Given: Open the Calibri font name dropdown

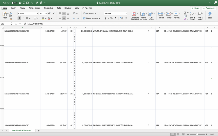Looking at the screenshot, I should [28, 13].
